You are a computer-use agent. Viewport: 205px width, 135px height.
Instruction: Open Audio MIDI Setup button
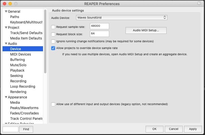click(x=146, y=30)
